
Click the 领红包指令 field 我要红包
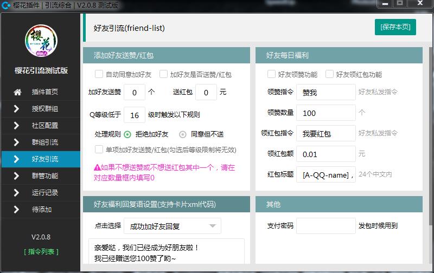point(326,133)
